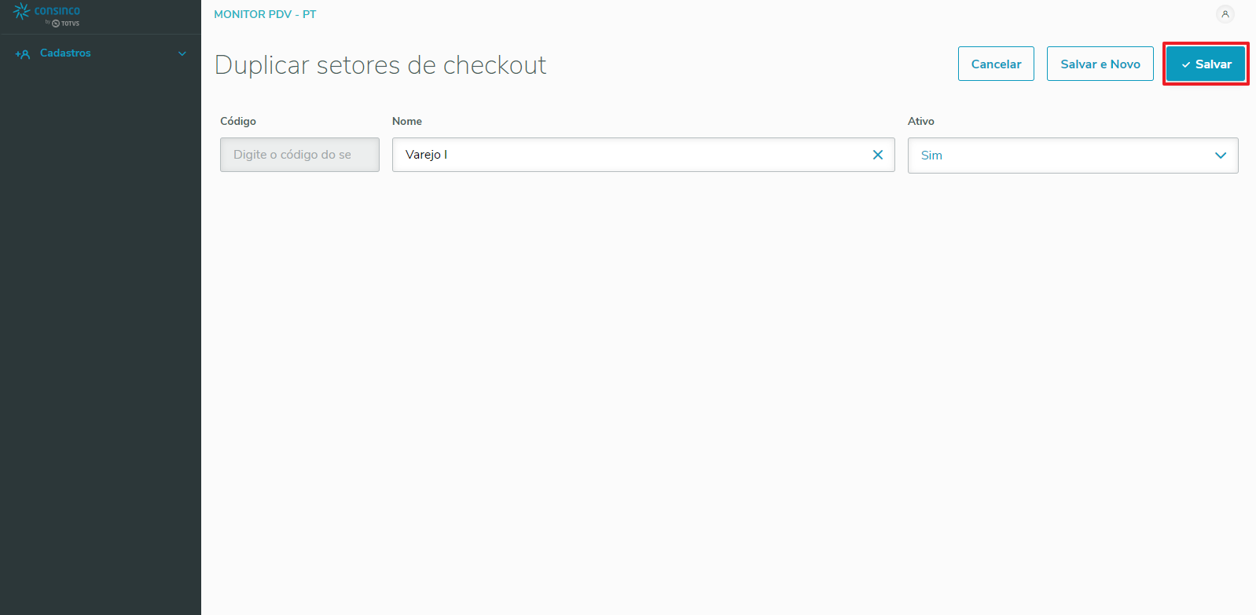The image size is (1256, 615).
Task: Click the Cadastros add-person icon
Action: (23, 54)
